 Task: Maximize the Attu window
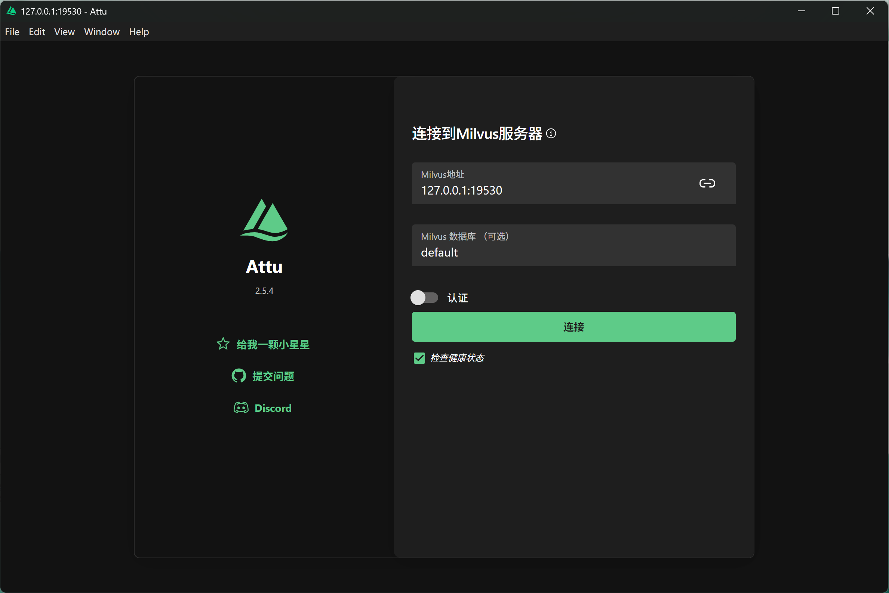pos(835,11)
